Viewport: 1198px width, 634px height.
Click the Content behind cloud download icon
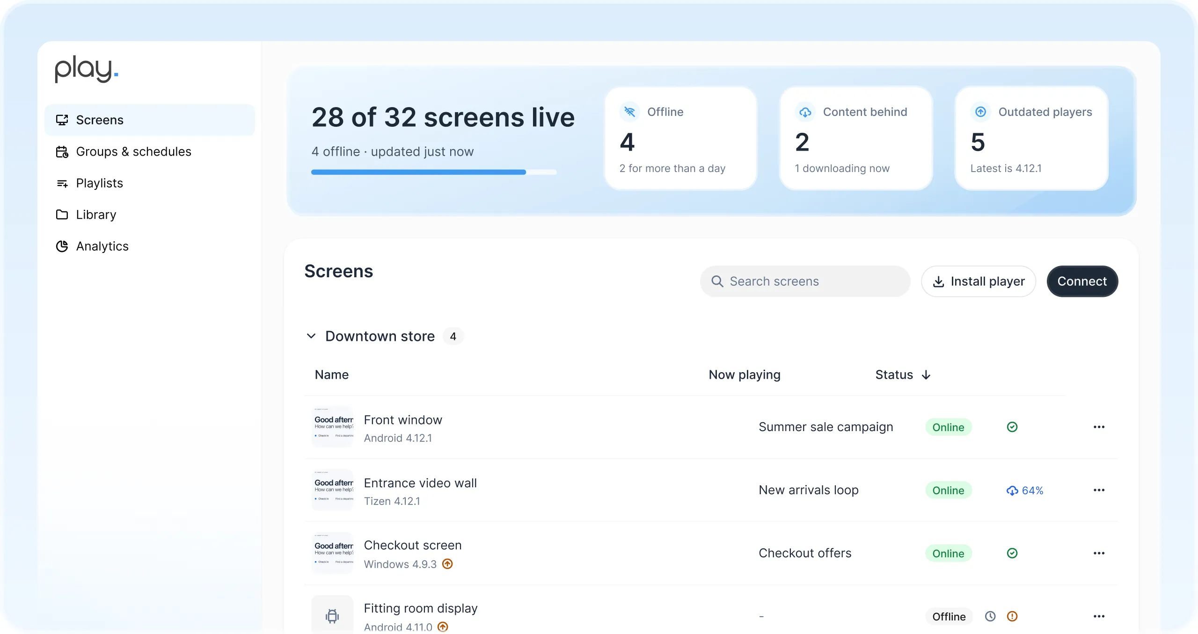tap(805, 112)
